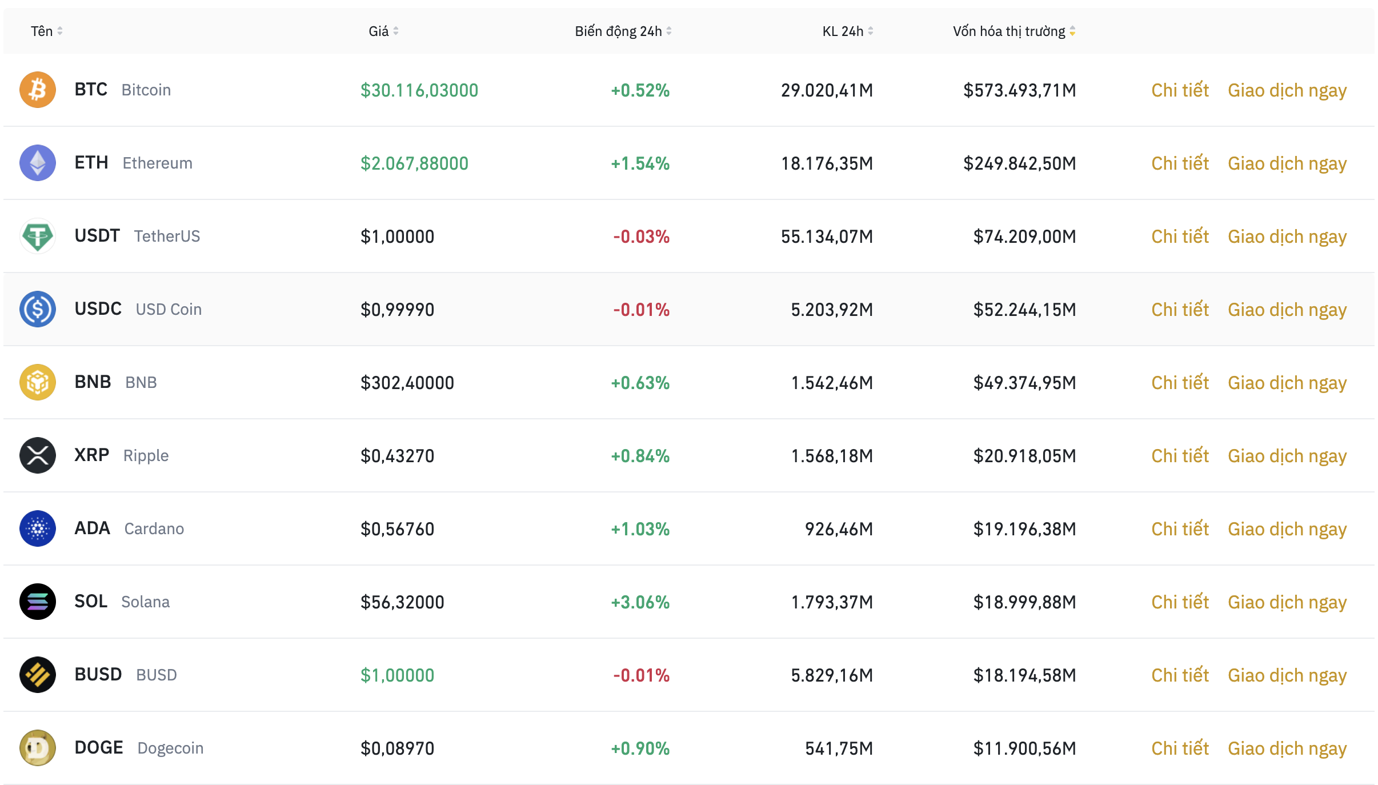1378x785 pixels.
Task: Click the Dogecoin dog logo icon
Action: tap(38, 748)
